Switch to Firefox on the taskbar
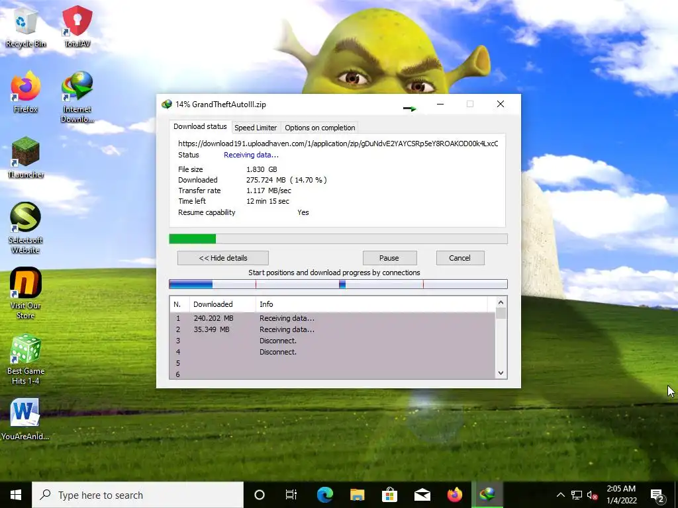 coord(454,495)
